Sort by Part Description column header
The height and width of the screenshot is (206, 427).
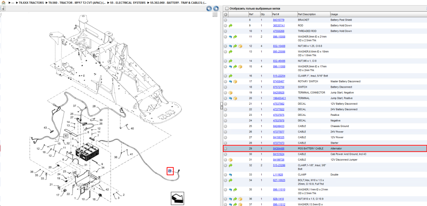click(307, 15)
